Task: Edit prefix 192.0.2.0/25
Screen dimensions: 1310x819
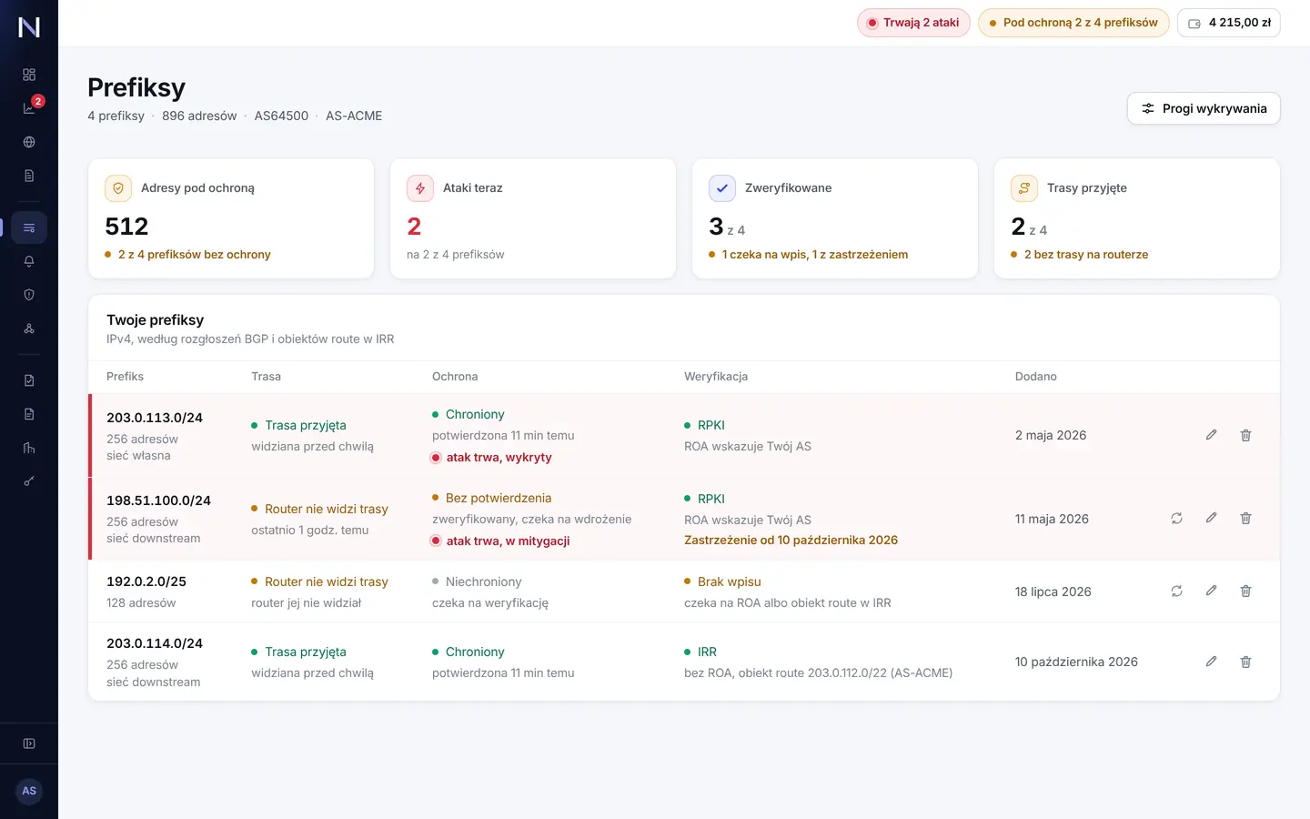Action: tap(1211, 591)
